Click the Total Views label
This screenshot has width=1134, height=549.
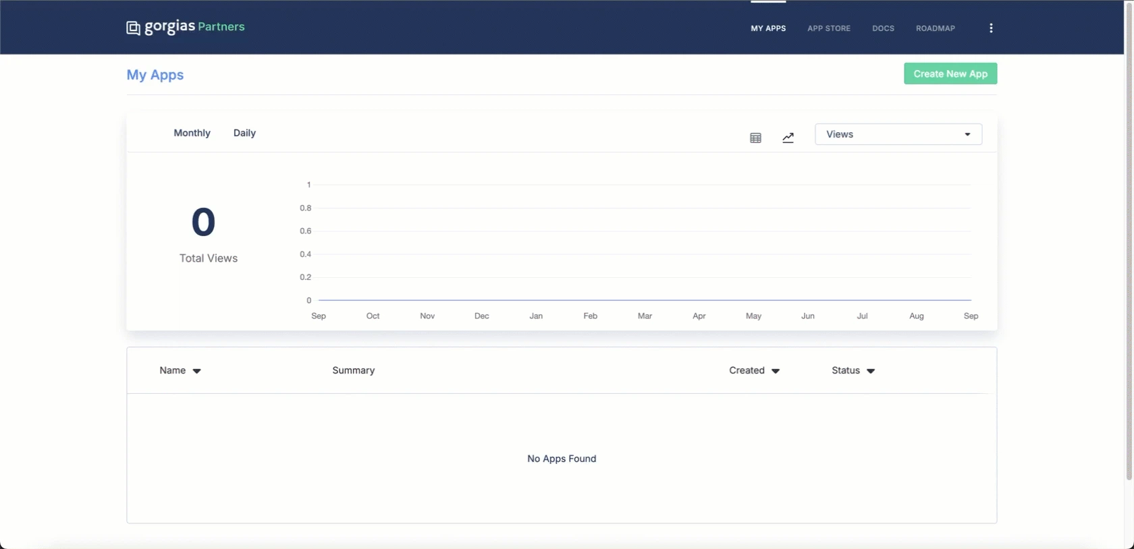(x=209, y=258)
